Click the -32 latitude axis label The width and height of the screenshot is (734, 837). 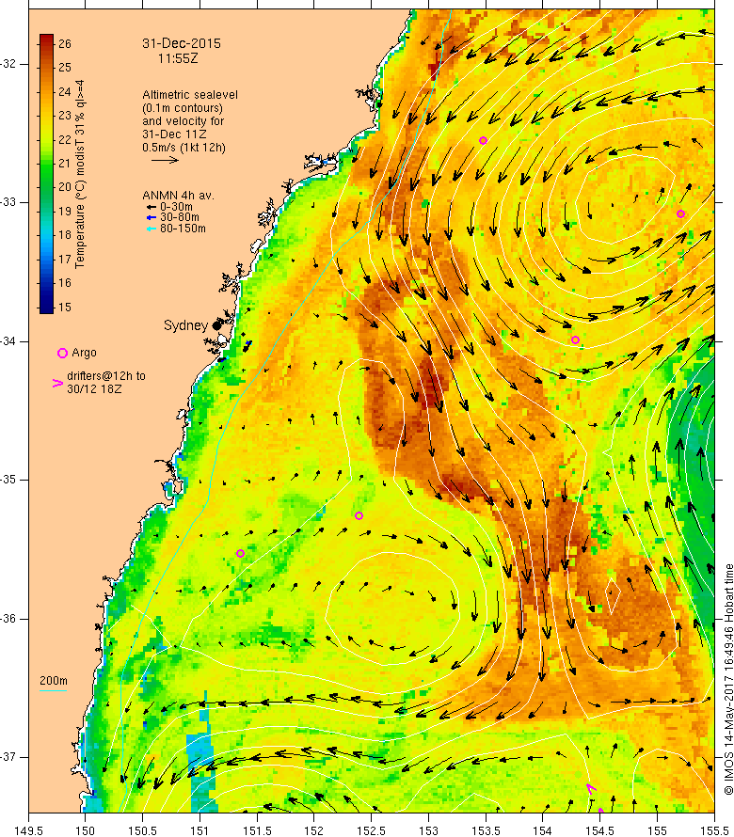8,64
